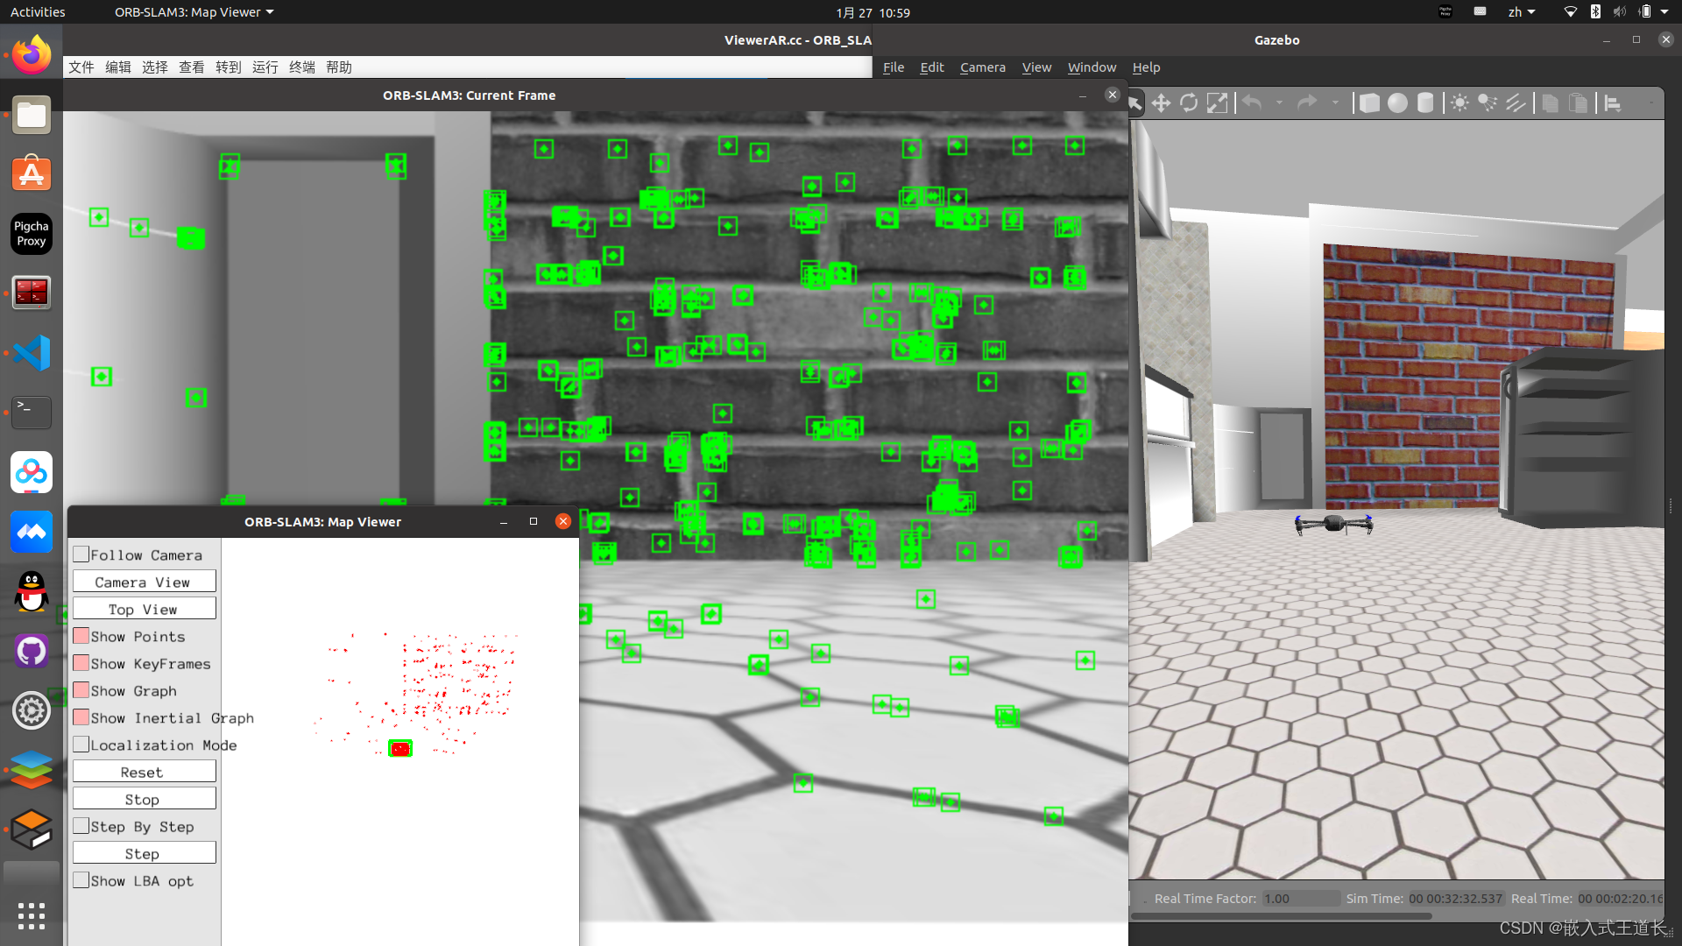Select the Scale mode tool in Gazebo
1682x946 pixels.
(1217, 103)
